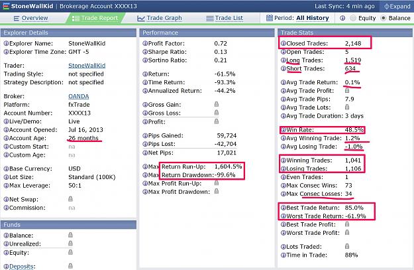Click info icon beside Time in Trade
Screen dimensions: 414x270
point(284,255)
